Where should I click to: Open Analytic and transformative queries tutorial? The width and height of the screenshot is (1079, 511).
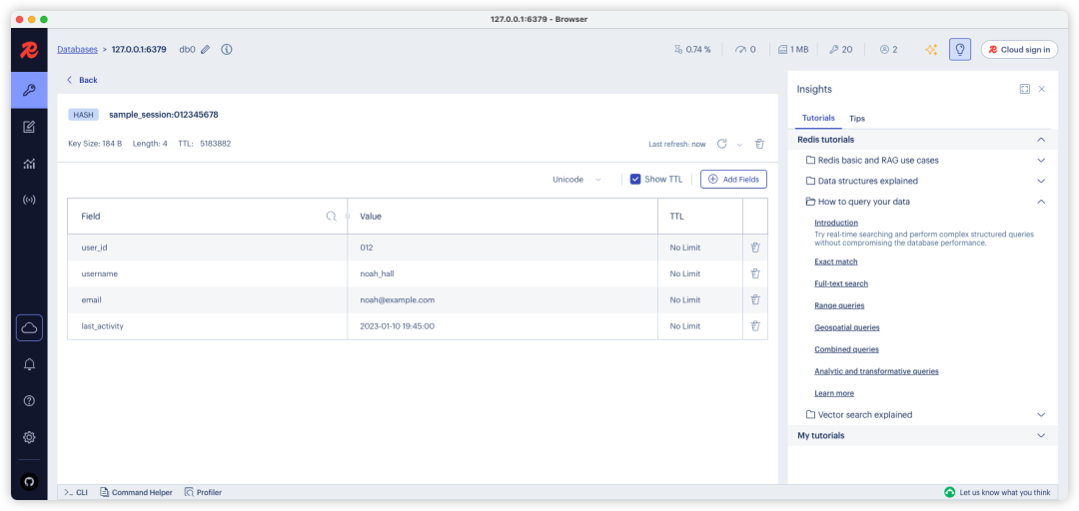click(877, 371)
